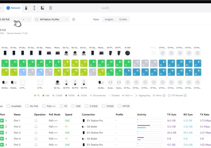Screen dimensions: 211x148
Task: Click Port 3 RX Sum value 89.5 GB
Action: click(188, 133)
